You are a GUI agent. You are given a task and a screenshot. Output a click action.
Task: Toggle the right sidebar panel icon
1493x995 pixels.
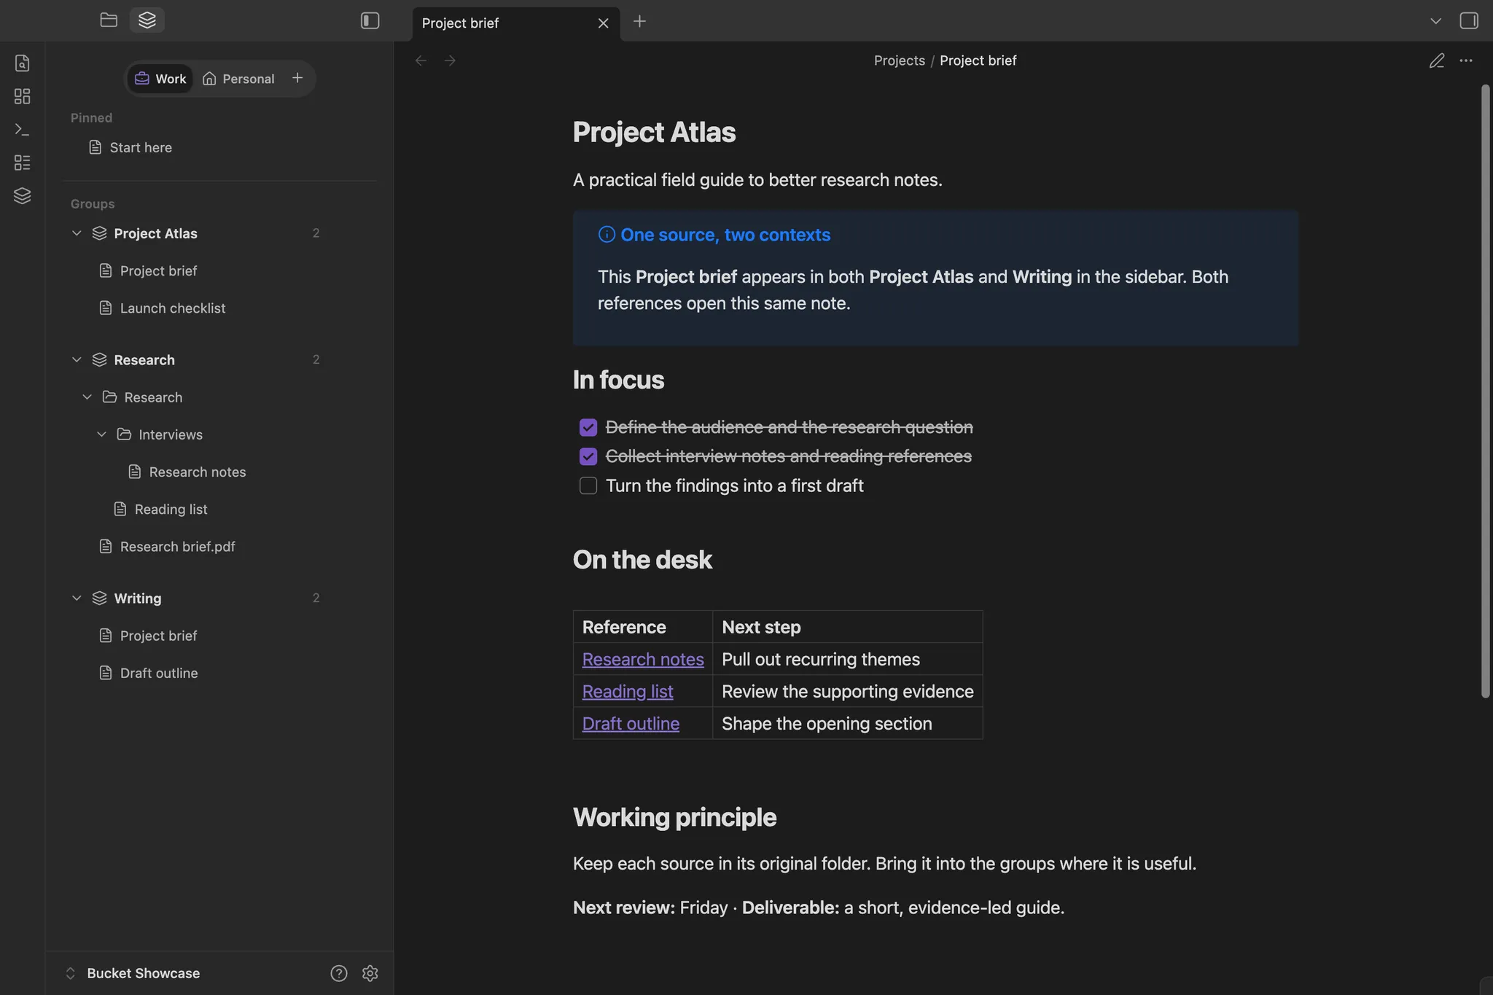pos(1469,20)
